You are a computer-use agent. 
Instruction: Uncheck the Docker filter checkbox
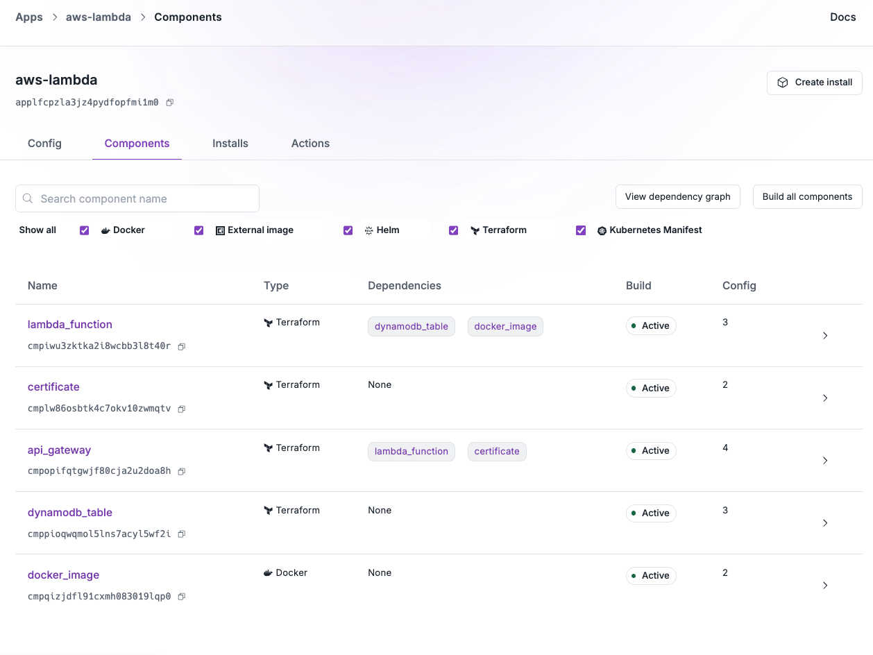(85, 230)
